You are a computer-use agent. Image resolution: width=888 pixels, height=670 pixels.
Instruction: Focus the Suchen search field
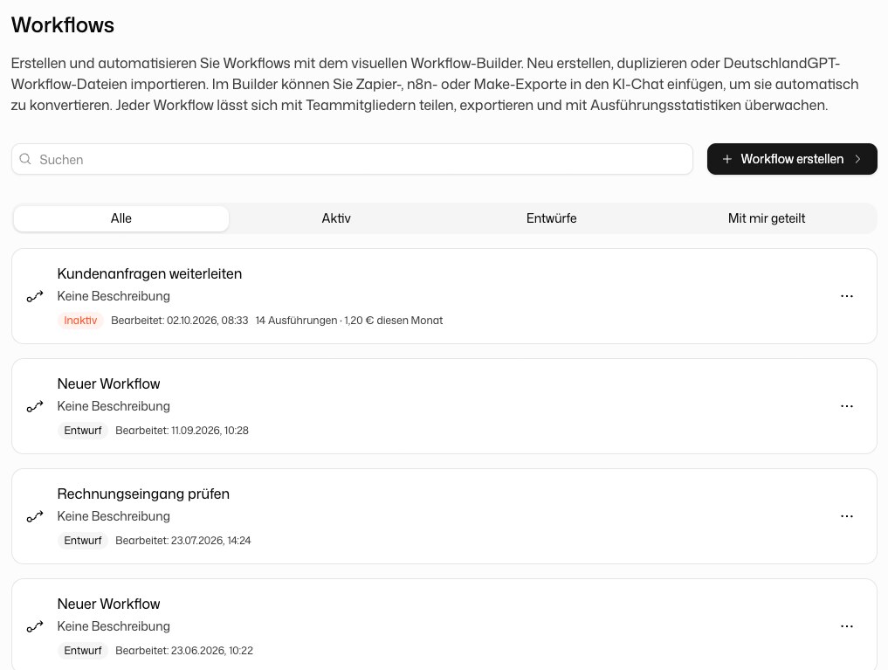pos(352,159)
